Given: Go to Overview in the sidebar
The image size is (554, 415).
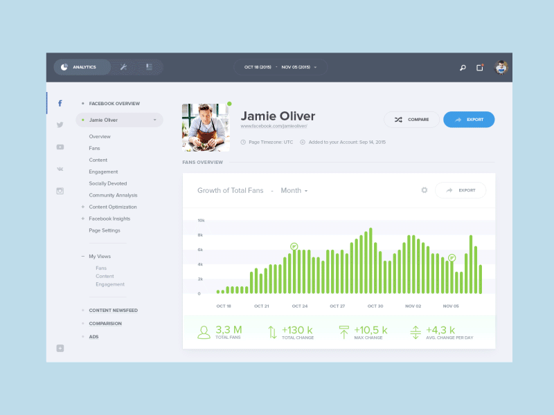Looking at the screenshot, I should click(100, 136).
